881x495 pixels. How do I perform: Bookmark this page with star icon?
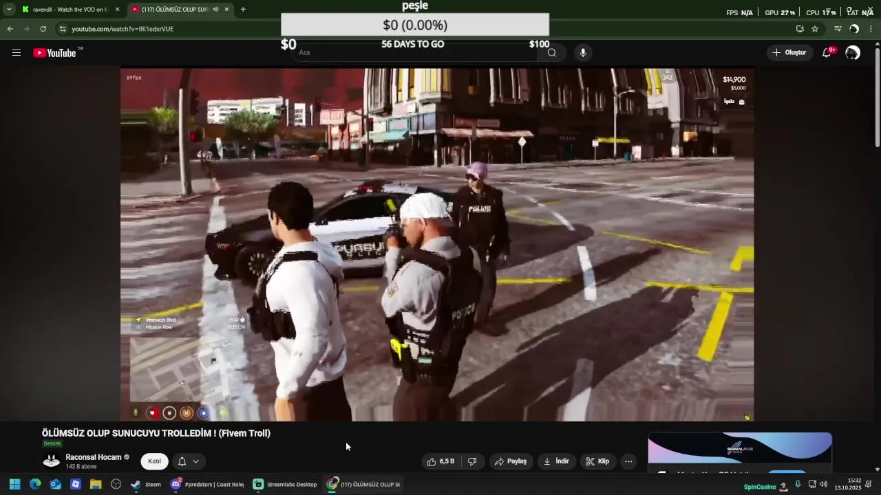point(815,29)
